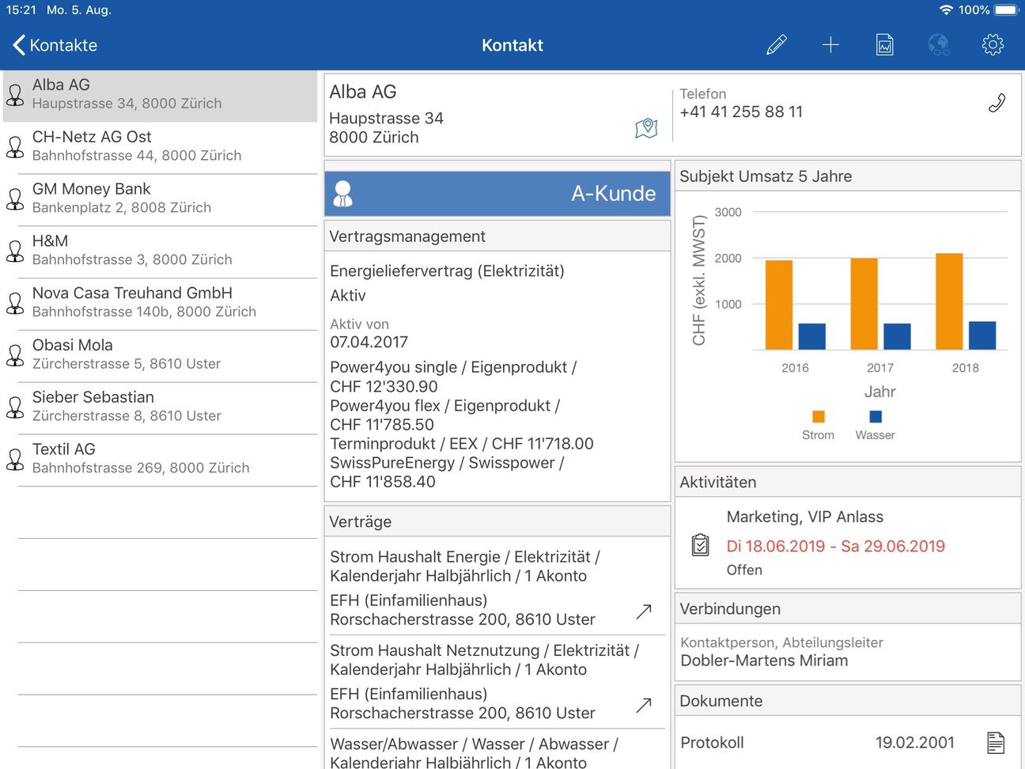Go back to Kontakte list
This screenshot has height=769, width=1025.
(55, 45)
